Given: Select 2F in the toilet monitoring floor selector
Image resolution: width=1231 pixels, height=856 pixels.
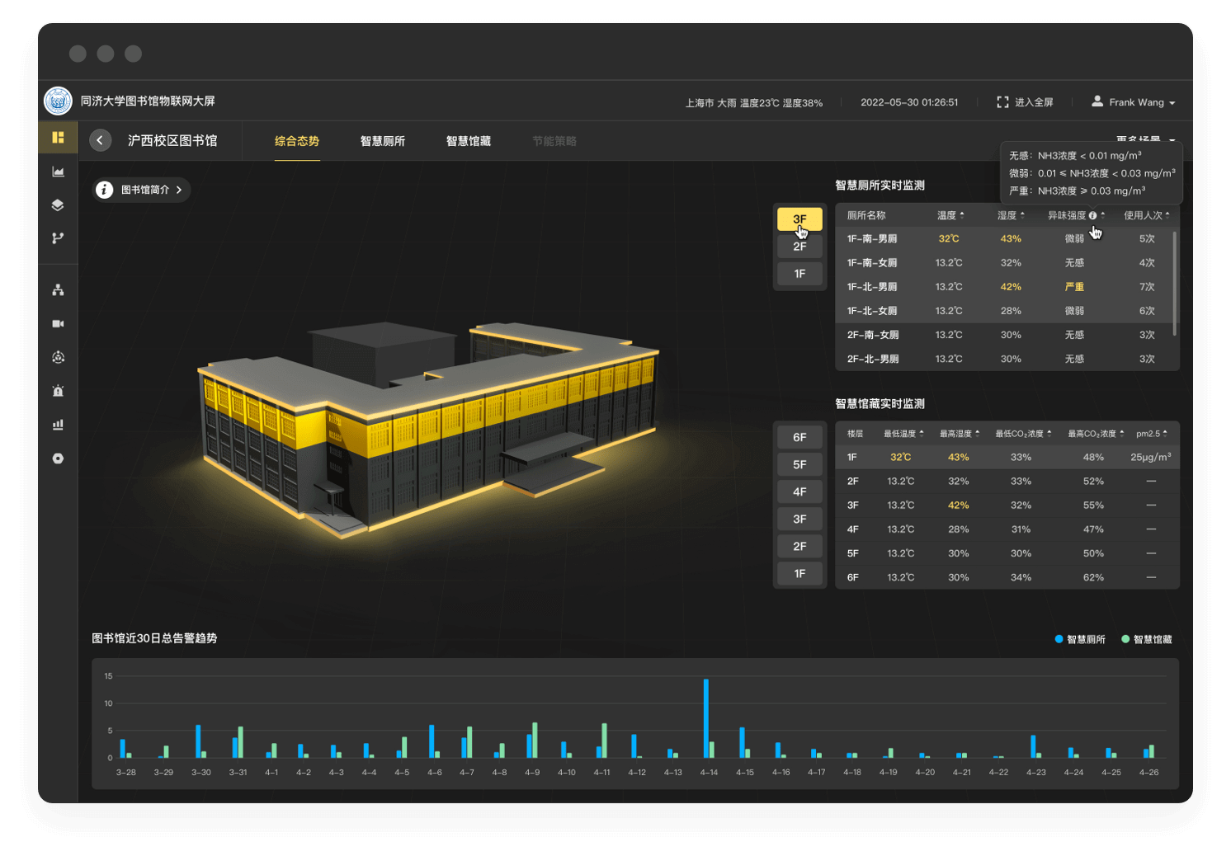Looking at the screenshot, I should pyautogui.click(x=799, y=247).
